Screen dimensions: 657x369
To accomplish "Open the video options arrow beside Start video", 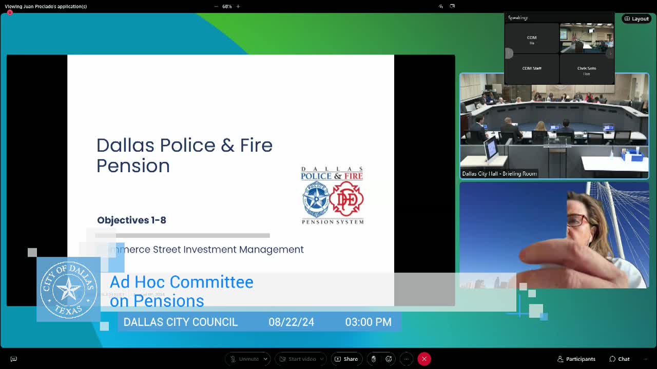I will [x=322, y=359].
